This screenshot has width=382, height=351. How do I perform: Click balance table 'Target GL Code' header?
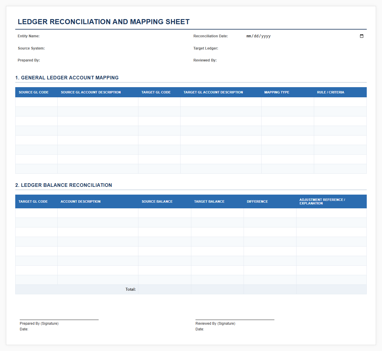36,201
